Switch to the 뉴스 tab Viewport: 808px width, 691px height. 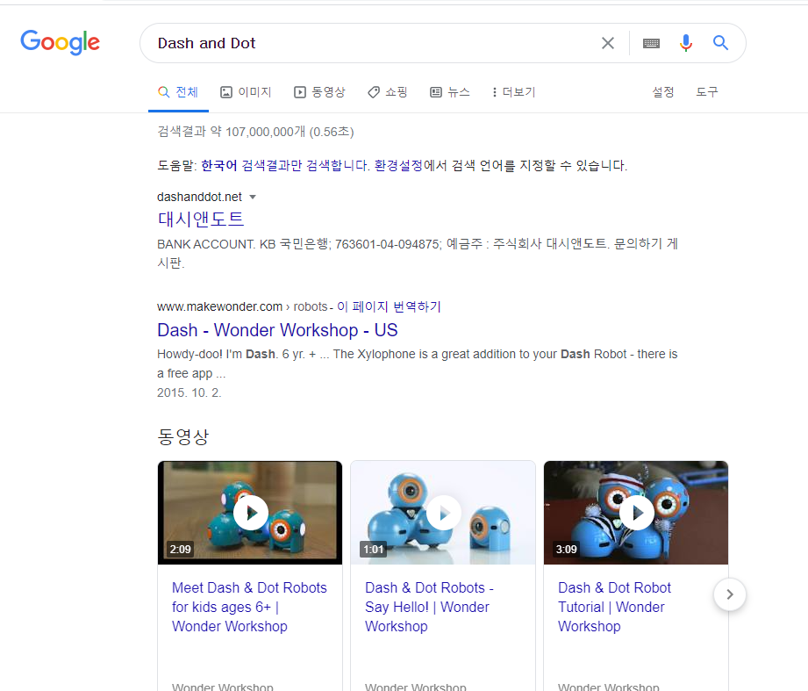[450, 92]
